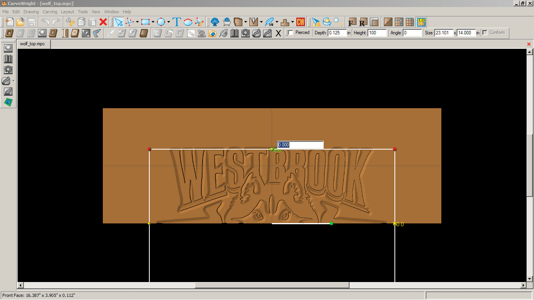Viewport: 534px width, 300px height.
Task: Select the wolf_top.mpc document tab
Action: pyautogui.click(x=32, y=44)
